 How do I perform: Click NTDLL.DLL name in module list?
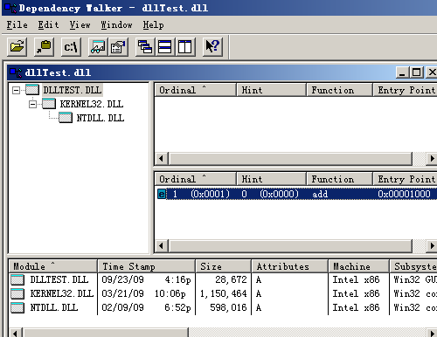click(x=54, y=307)
